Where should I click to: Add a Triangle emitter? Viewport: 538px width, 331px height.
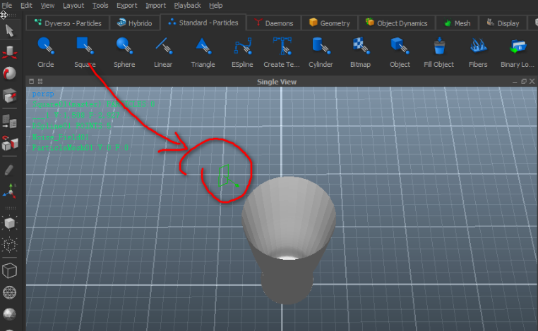pos(203,47)
